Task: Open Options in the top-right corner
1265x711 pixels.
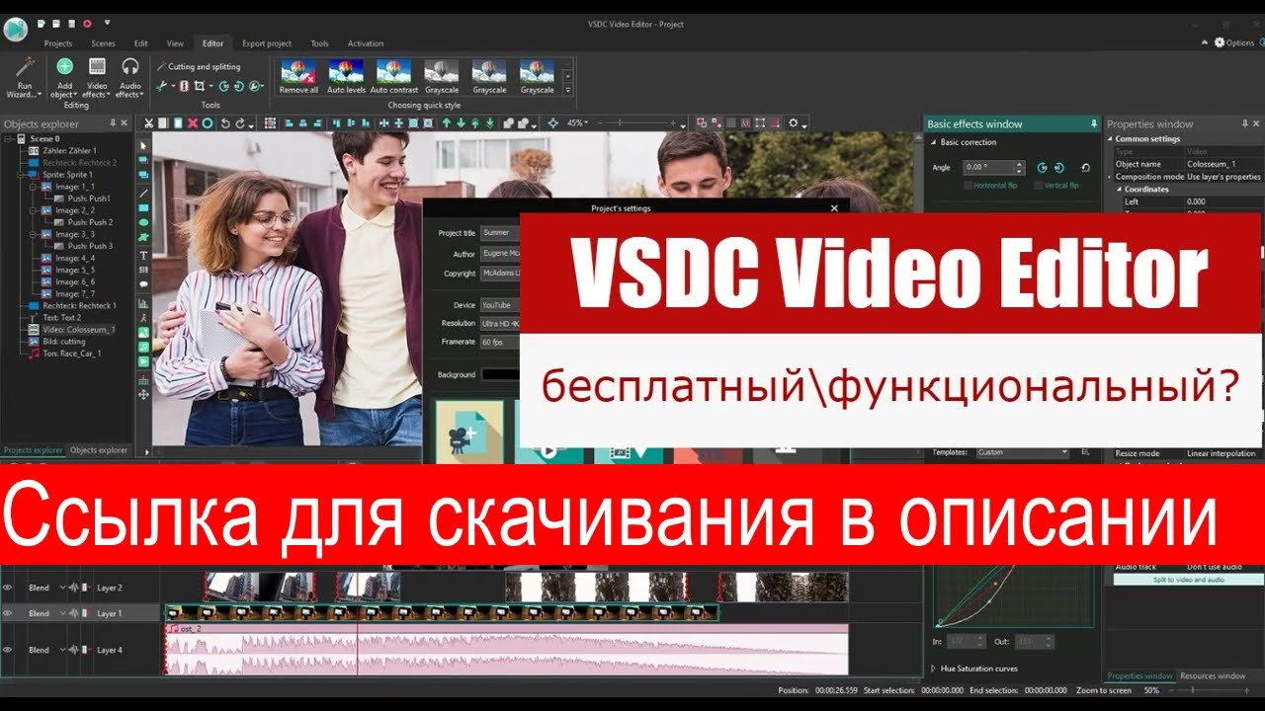Action: coord(1234,42)
